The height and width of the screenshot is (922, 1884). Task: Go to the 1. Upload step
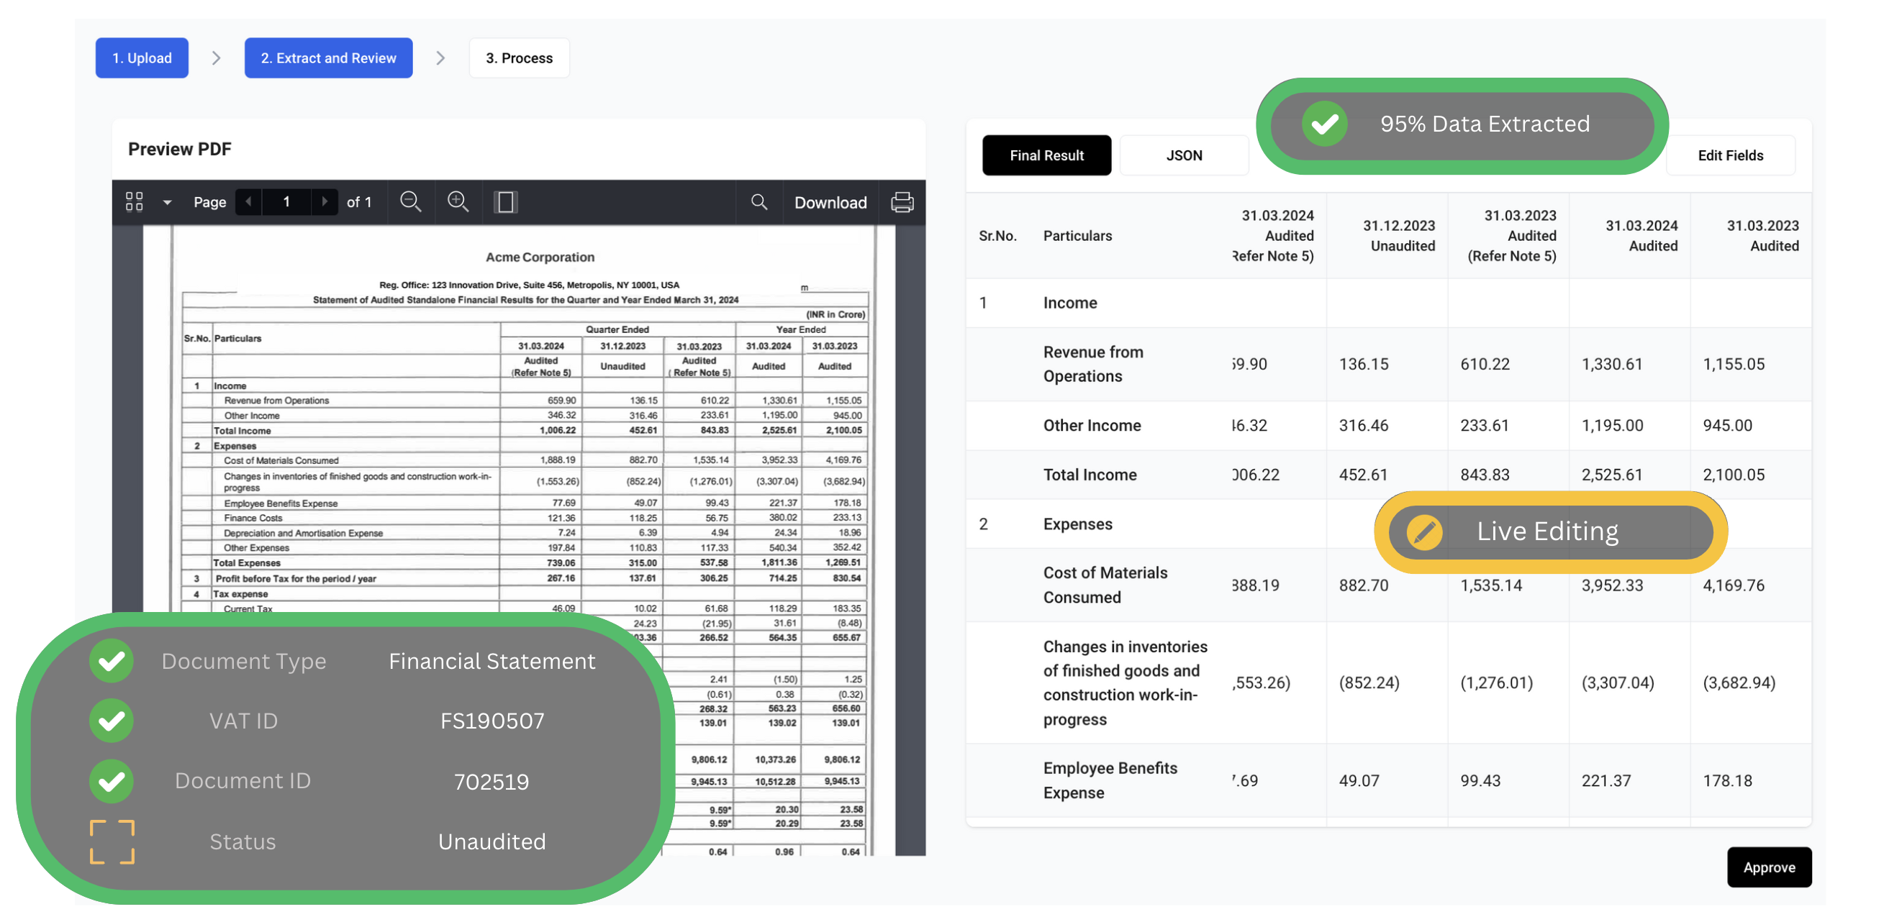[x=142, y=58]
